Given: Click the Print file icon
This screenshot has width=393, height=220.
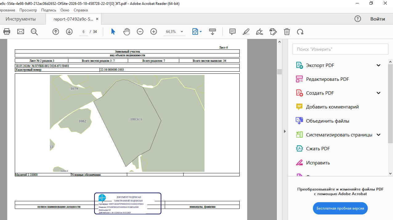Looking at the screenshot, I should coord(7,32).
